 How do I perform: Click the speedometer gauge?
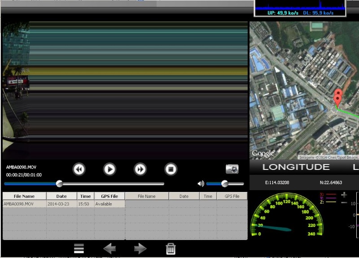tap(287, 215)
